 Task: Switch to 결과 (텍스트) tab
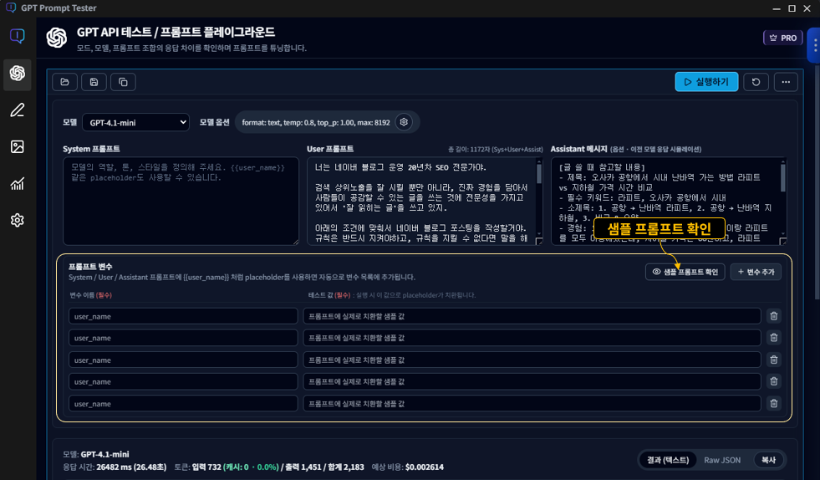coord(668,460)
